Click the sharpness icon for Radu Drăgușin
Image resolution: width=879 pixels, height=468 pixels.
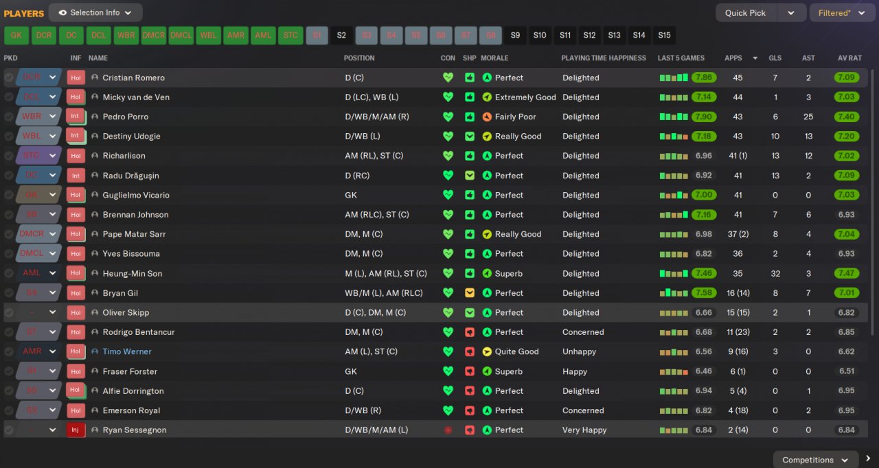coord(470,176)
